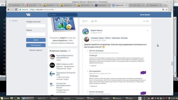The height and width of the screenshot is (100, 178).
Task: Open File menu in background window
Action: coord(3,5)
